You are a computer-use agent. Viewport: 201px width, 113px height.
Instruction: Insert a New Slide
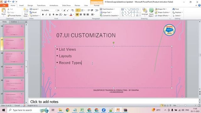click(x=26, y=13)
